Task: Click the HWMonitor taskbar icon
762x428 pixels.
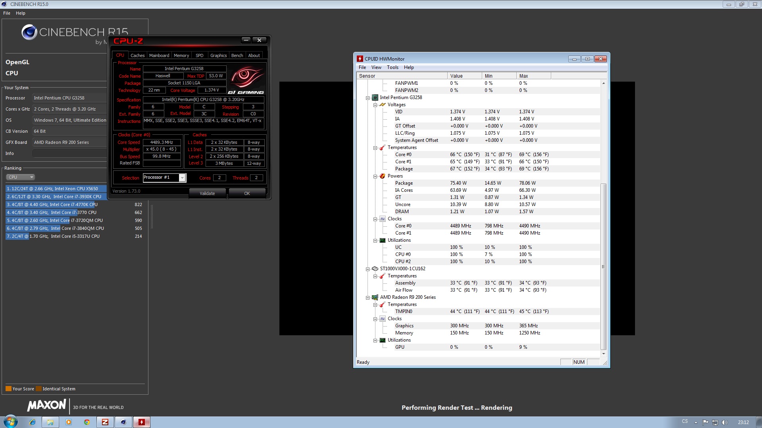Action: point(142,422)
